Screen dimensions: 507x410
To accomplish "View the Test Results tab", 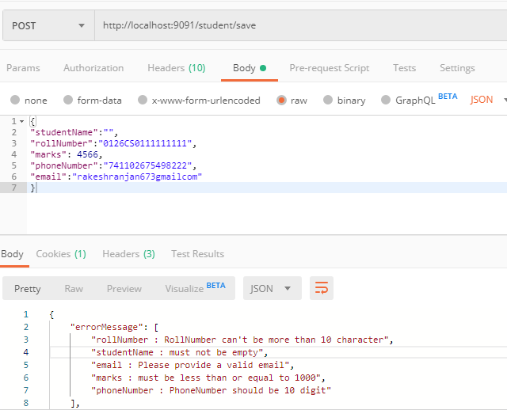I will pyautogui.click(x=197, y=254).
